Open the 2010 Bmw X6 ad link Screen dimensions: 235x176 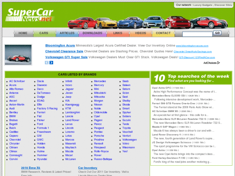pyautogui.click(x=31, y=168)
